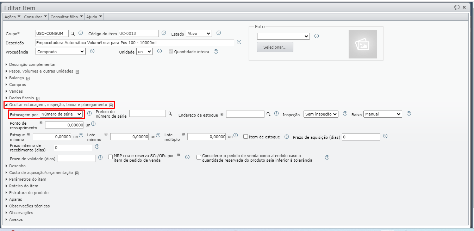Click the Ponto de ressuprimento input
Image resolution: width=474 pixels, height=231 pixels.
[65, 125]
